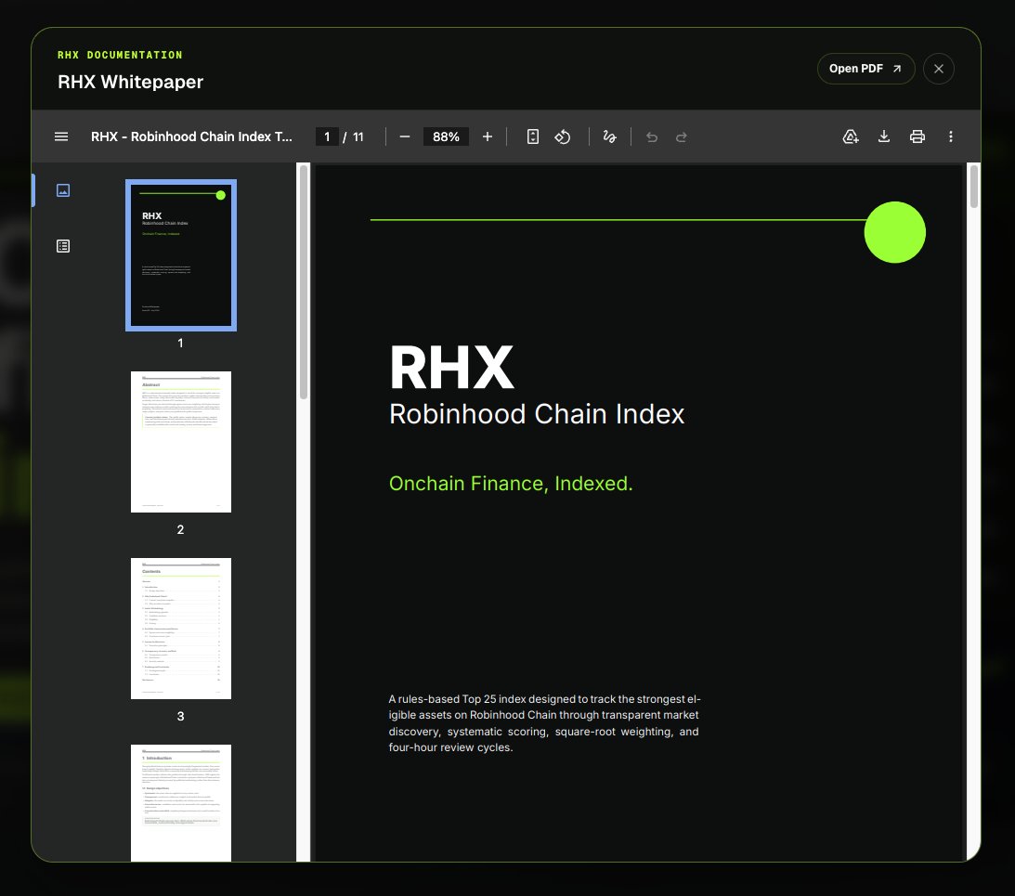Click the thumbnail panel scrollbar
1015x896 pixels.
click(304, 282)
